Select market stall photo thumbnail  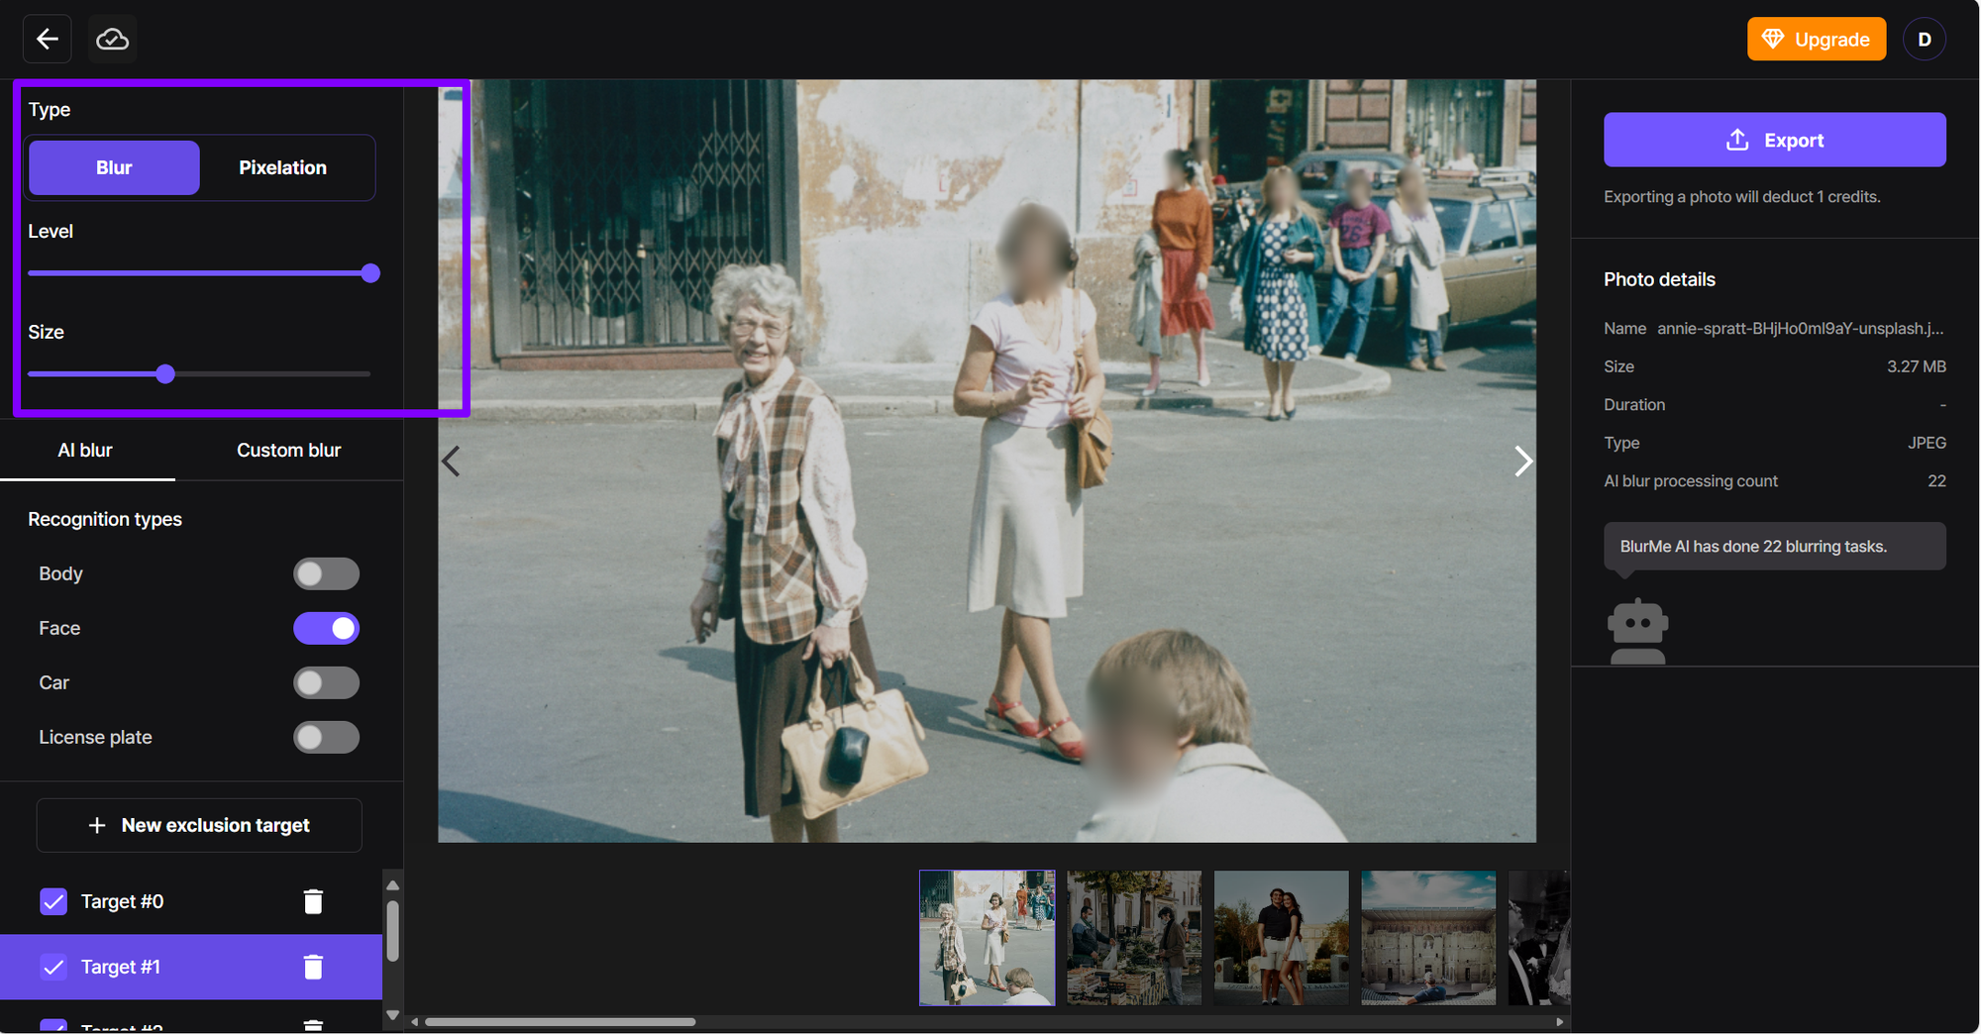click(x=1134, y=938)
